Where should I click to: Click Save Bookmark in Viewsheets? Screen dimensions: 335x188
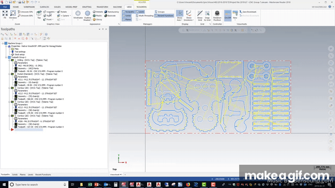[248, 12]
